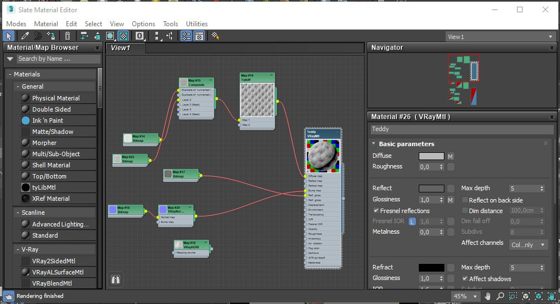This screenshot has height=304, width=560.
Task: Select the Teddy VRayMtl node
Action: pyautogui.click(x=323, y=134)
